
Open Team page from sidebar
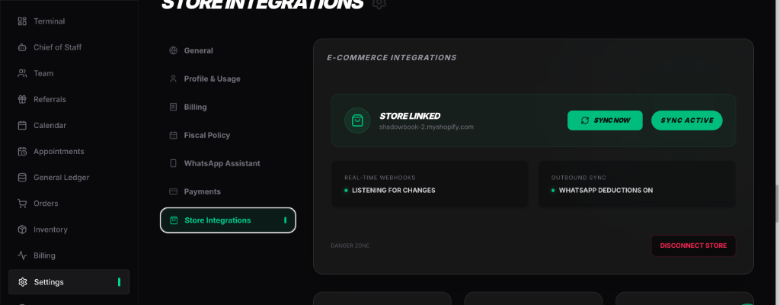(x=43, y=73)
